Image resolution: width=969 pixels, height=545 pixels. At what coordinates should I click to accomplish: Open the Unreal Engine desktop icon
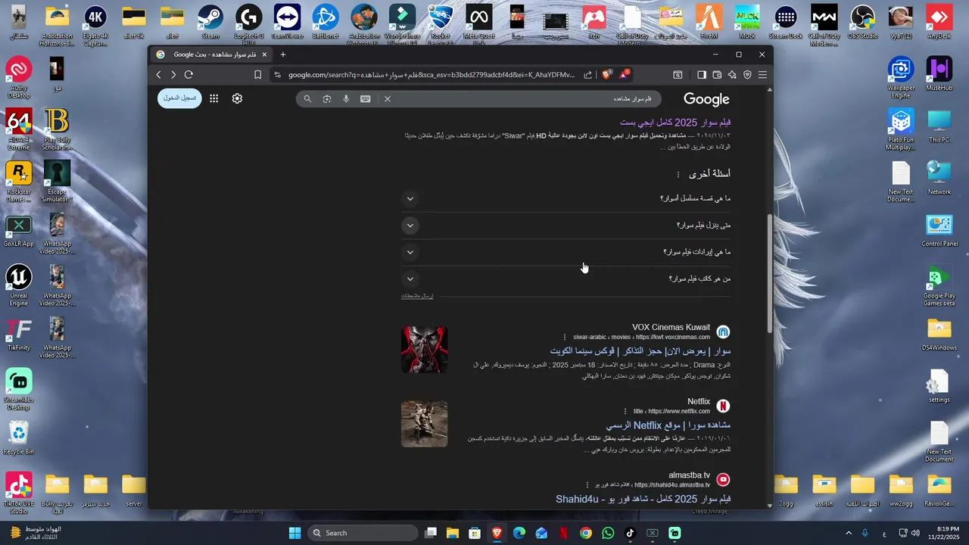pyautogui.click(x=18, y=285)
